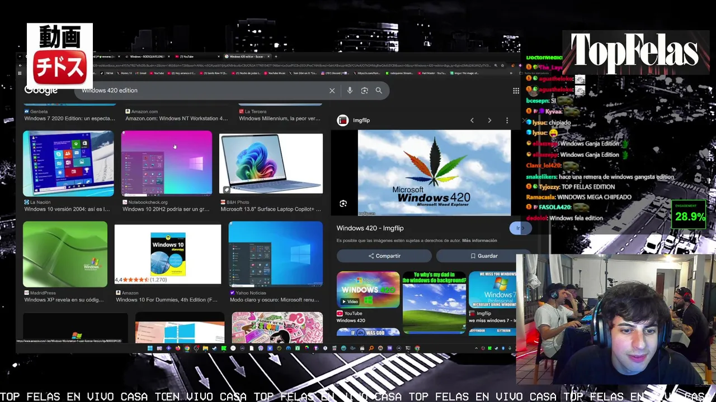Screen dimensions: 716x402
Task: Open Windows 10 For Dummies book thumbnail
Action: (168, 254)
